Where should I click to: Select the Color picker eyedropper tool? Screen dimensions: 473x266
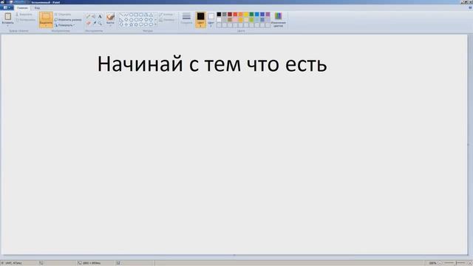pyautogui.click(x=94, y=23)
